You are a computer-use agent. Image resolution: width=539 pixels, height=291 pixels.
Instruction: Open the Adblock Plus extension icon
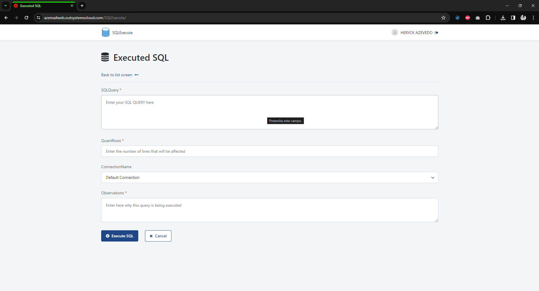[468, 18]
